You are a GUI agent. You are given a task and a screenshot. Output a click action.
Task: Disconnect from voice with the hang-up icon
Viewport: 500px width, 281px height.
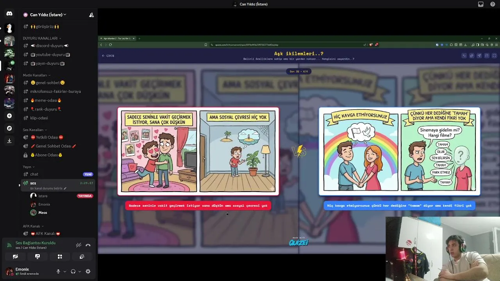(88, 245)
